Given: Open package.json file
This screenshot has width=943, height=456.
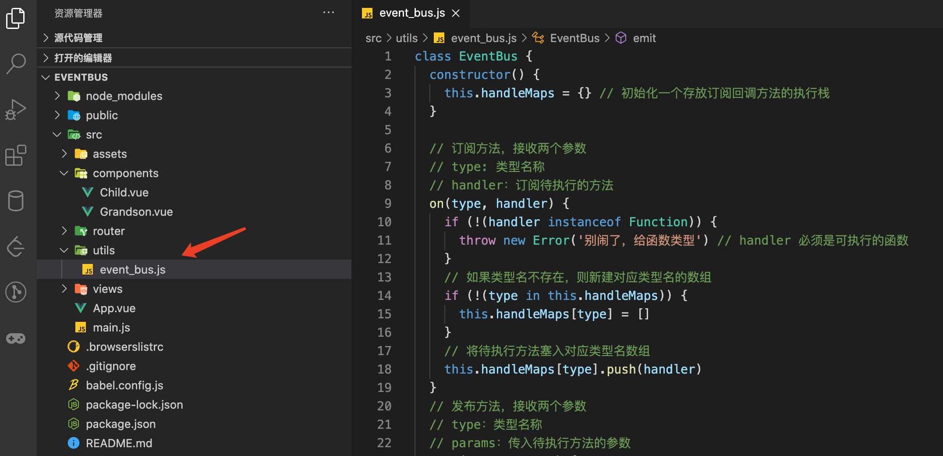Looking at the screenshot, I should [121, 424].
